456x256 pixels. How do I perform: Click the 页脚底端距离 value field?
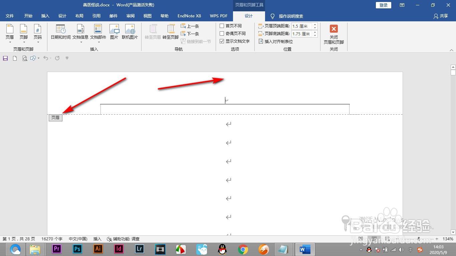pos(302,34)
